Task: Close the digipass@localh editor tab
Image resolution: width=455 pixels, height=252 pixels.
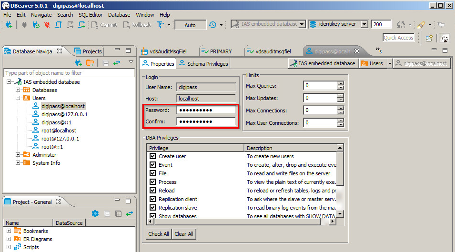Action: (x=357, y=51)
